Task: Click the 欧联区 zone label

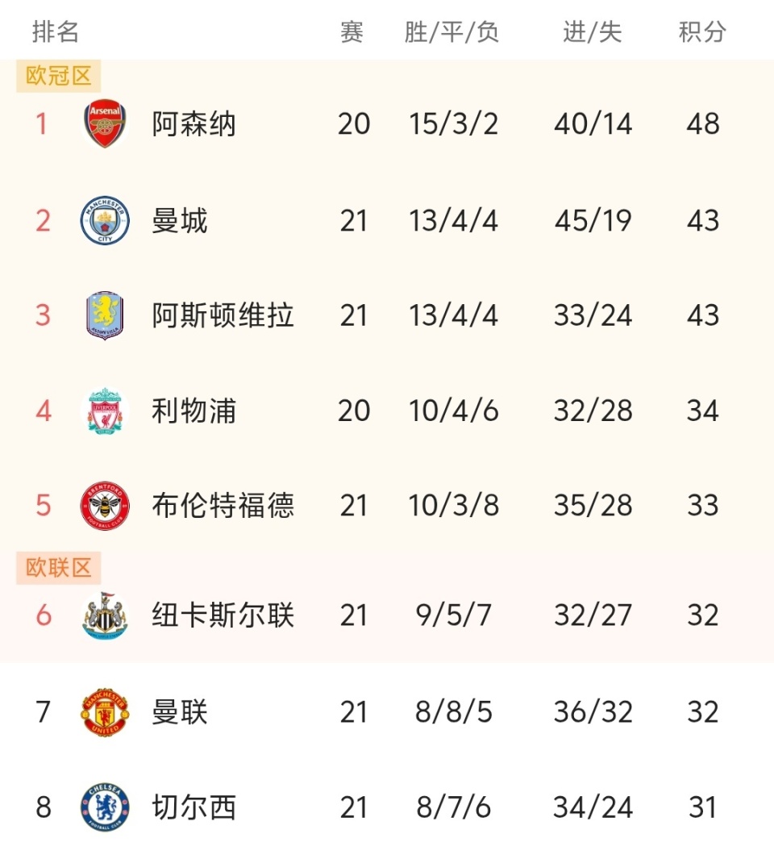Action: pos(58,568)
